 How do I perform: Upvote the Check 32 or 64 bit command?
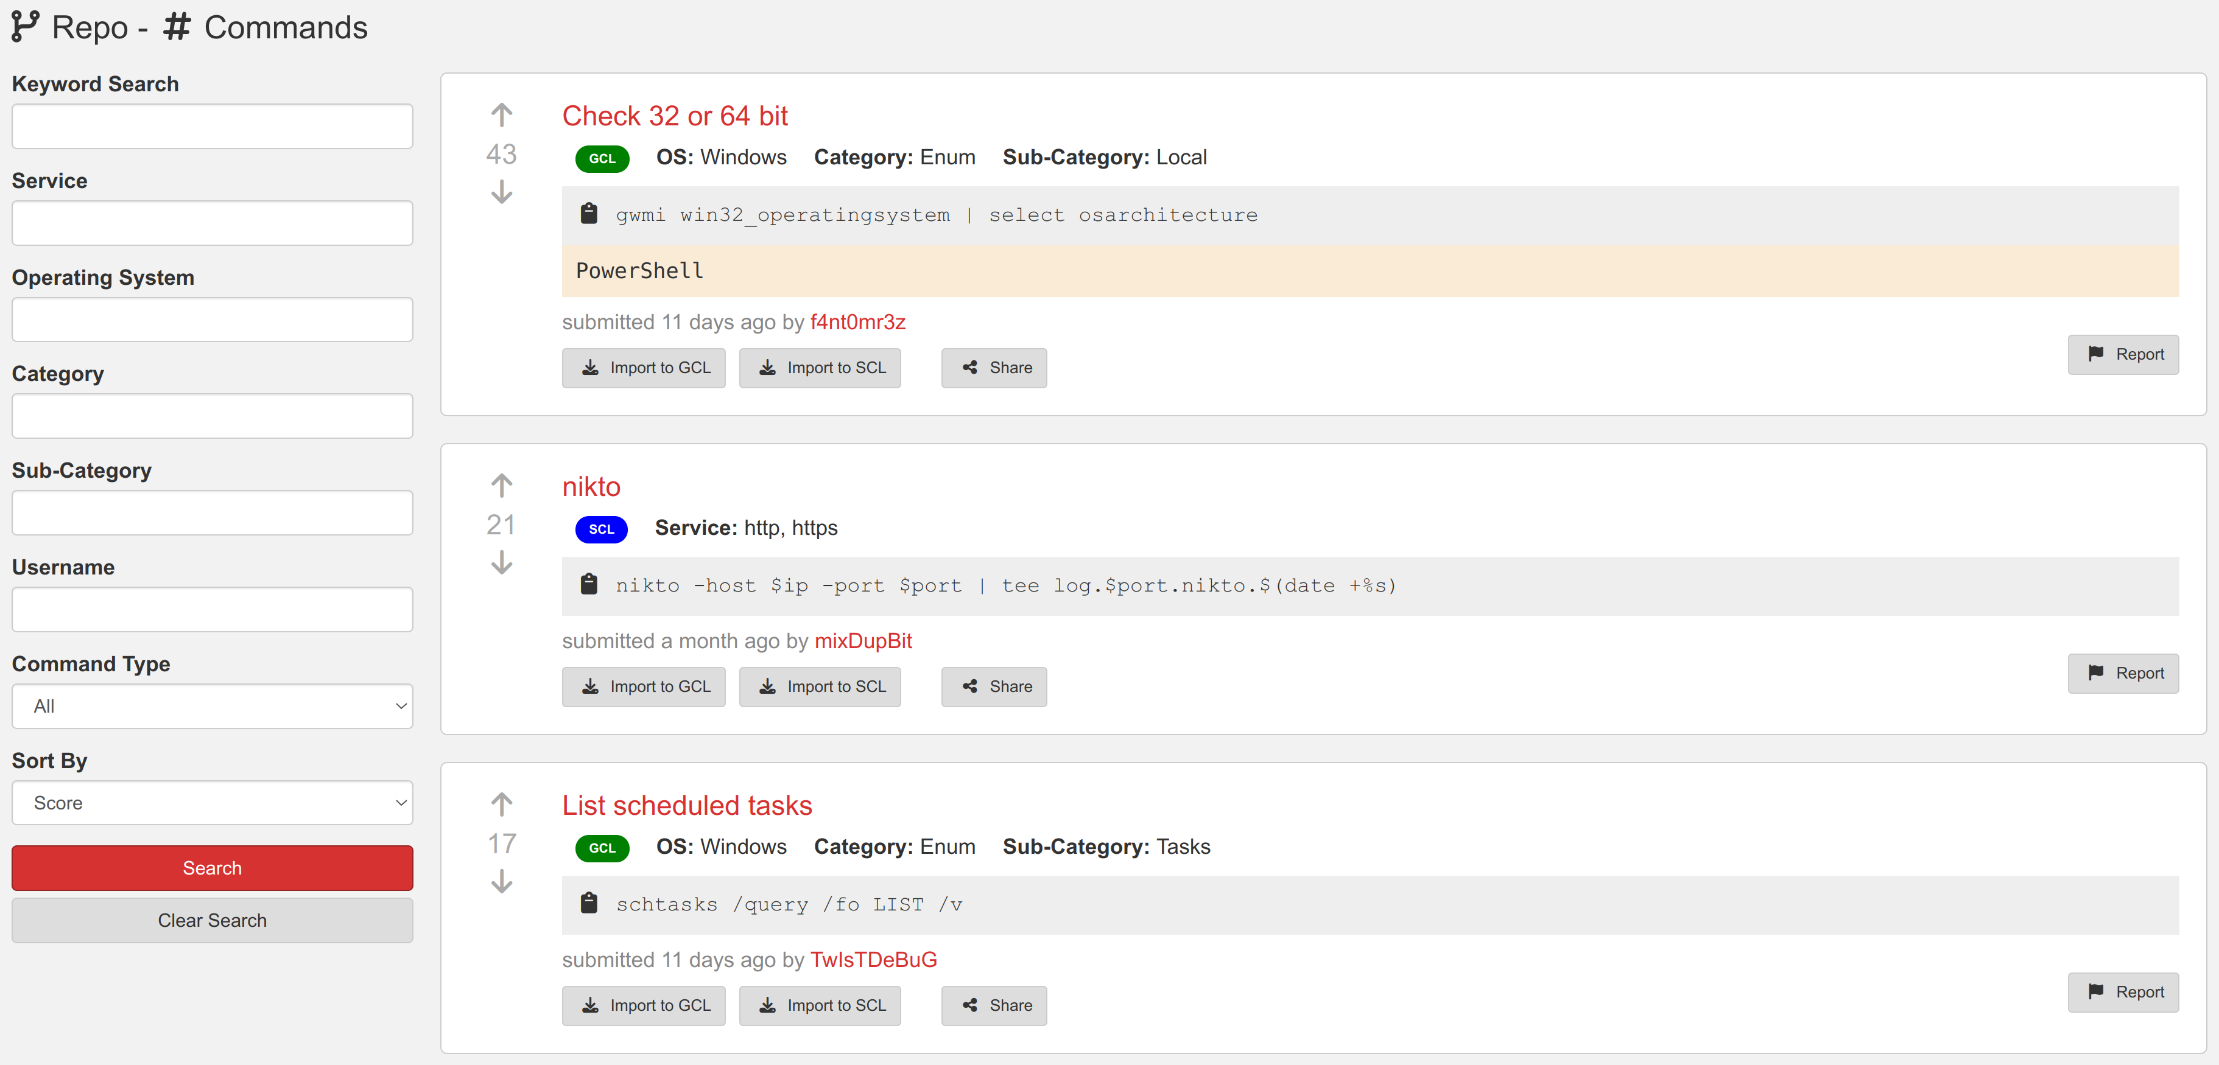501,116
